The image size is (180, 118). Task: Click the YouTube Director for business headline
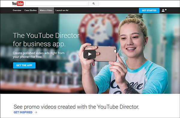(x=46, y=40)
